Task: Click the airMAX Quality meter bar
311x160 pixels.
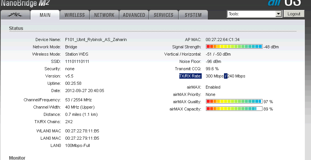Action: pyautogui.click(x=234, y=102)
